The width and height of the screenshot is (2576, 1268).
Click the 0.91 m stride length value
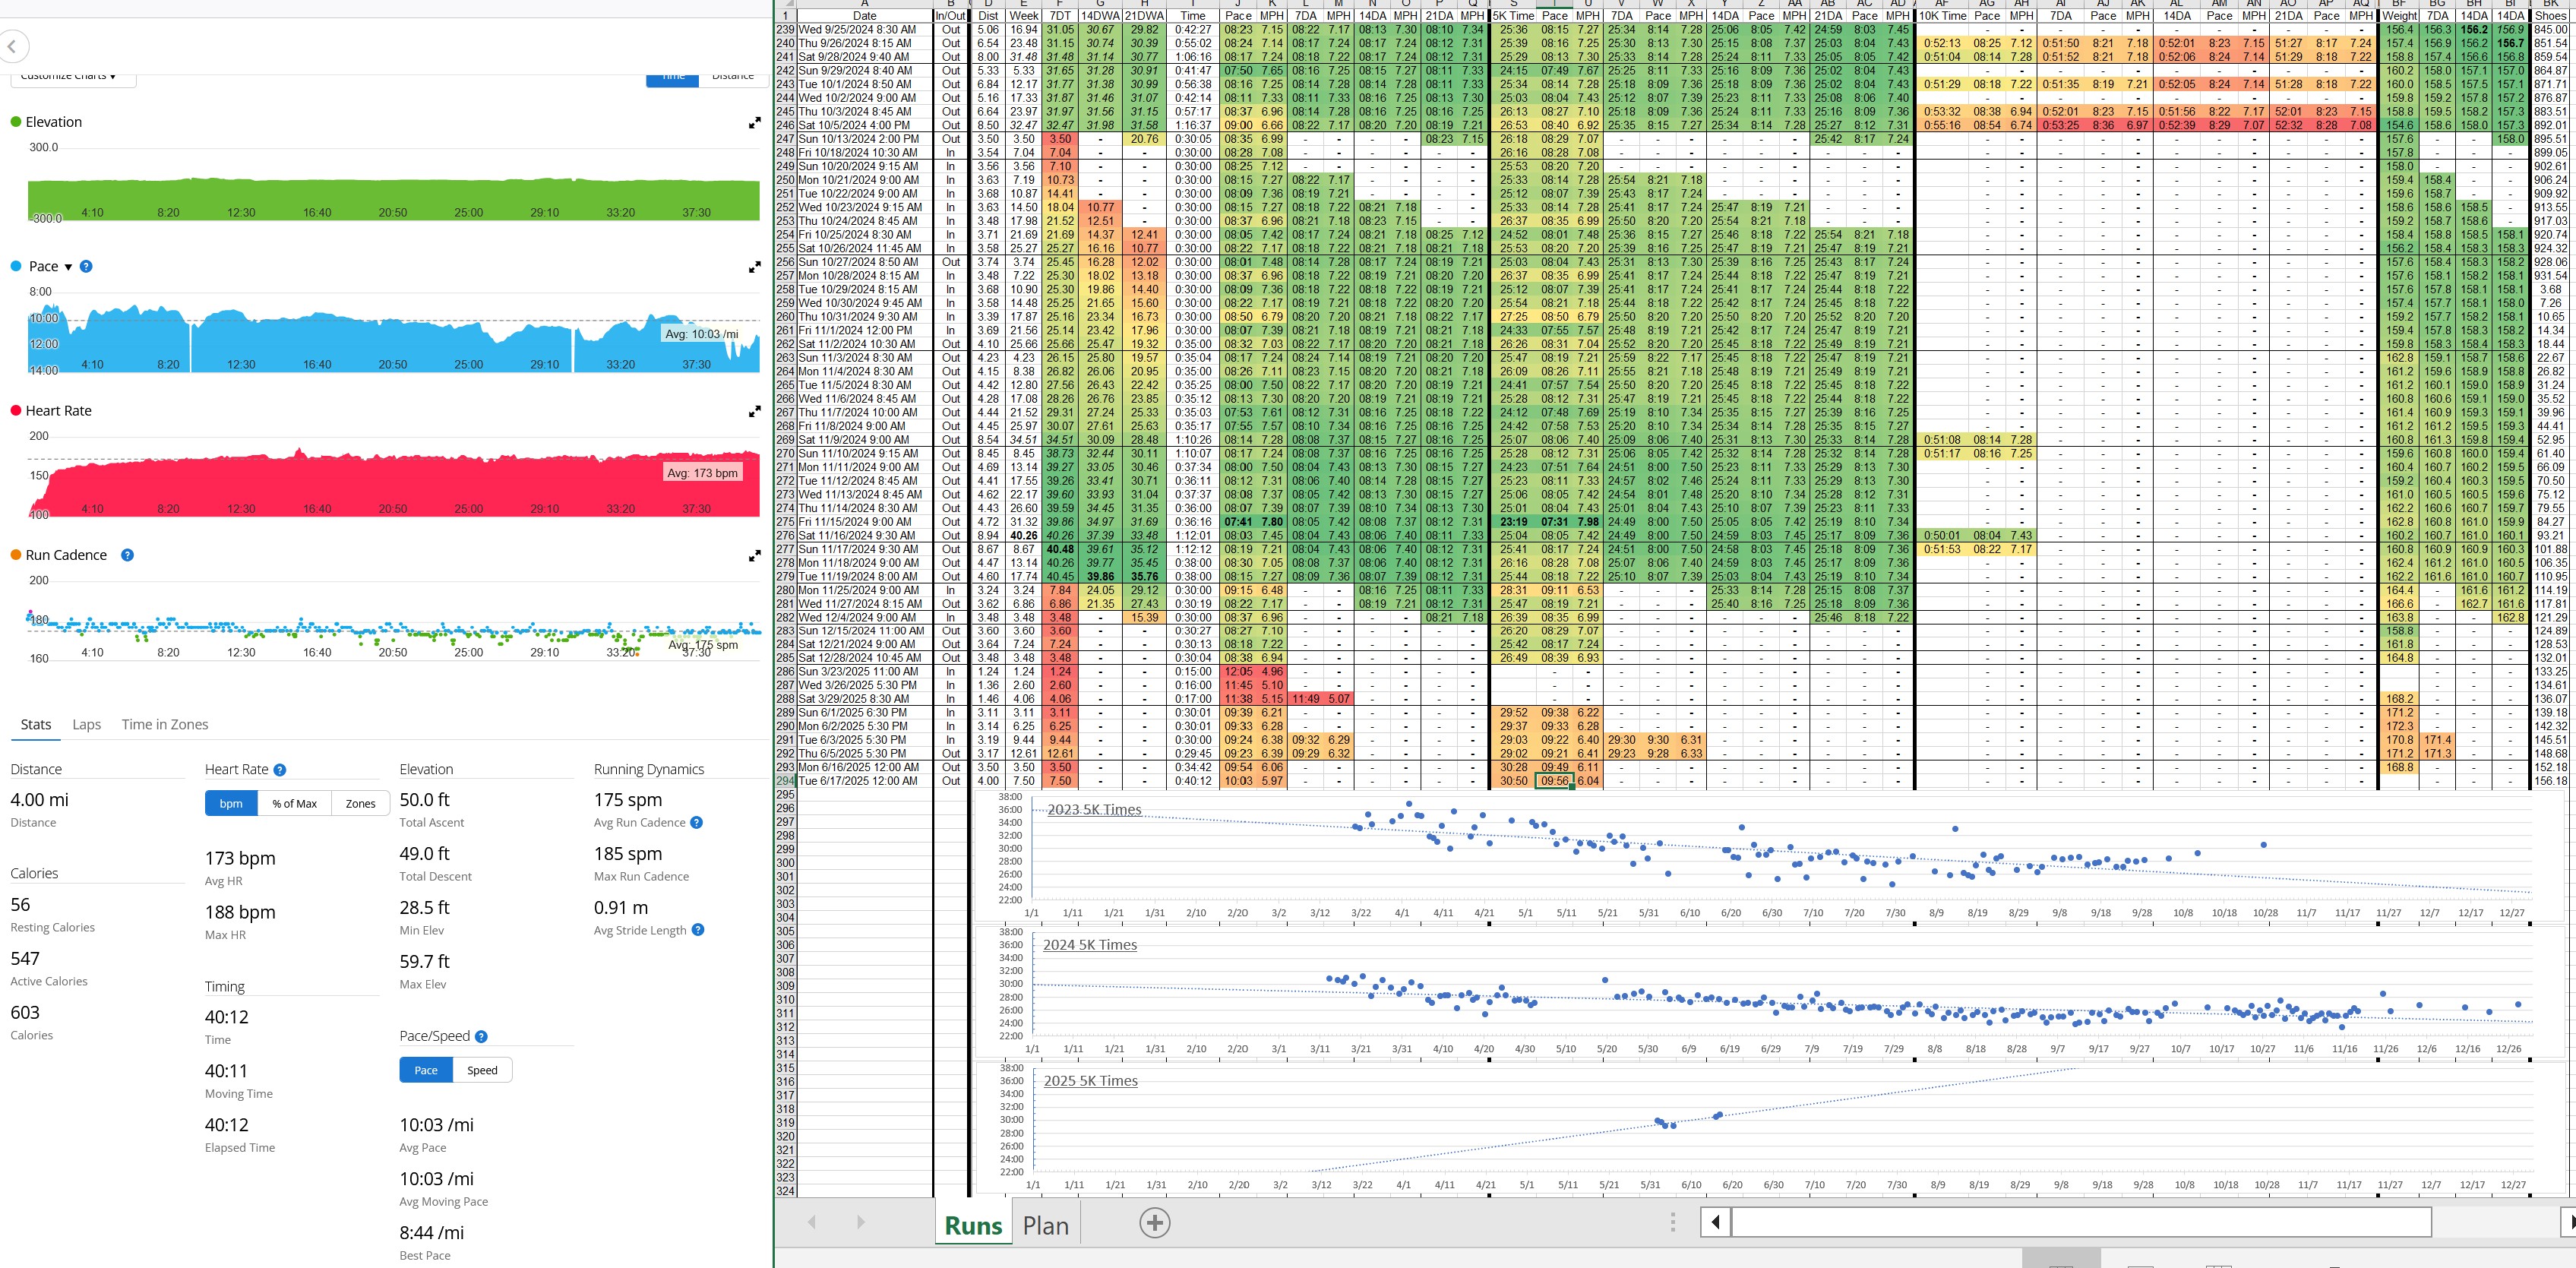pos(621,907)
